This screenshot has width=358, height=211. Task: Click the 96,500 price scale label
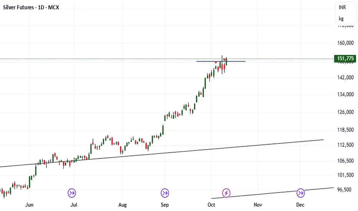[344, 190]
